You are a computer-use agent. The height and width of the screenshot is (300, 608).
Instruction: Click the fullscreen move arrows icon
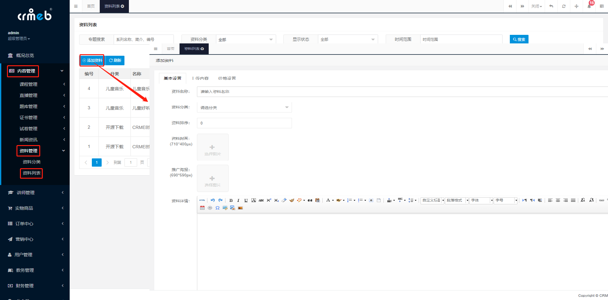pos(576,6)
